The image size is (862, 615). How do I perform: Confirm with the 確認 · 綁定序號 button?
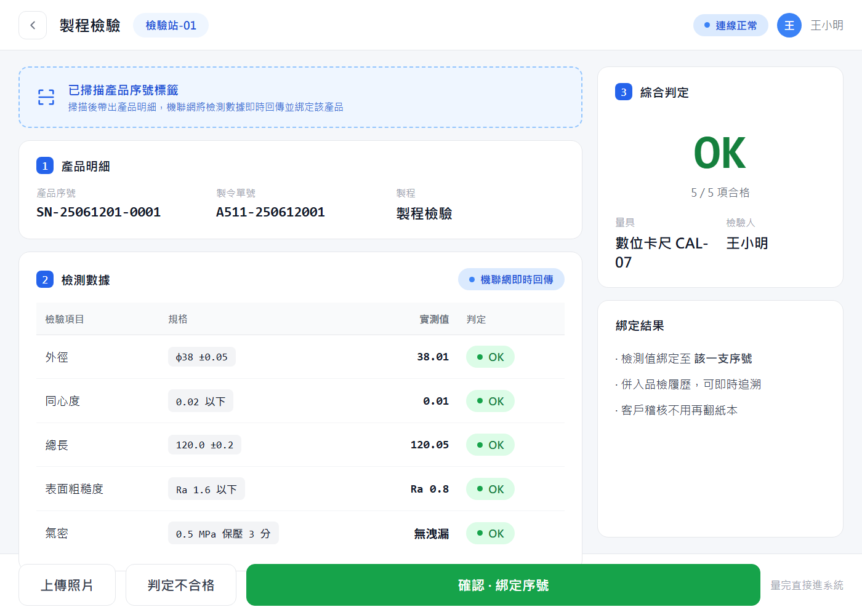pyautogui.click(x=503, y=585)
